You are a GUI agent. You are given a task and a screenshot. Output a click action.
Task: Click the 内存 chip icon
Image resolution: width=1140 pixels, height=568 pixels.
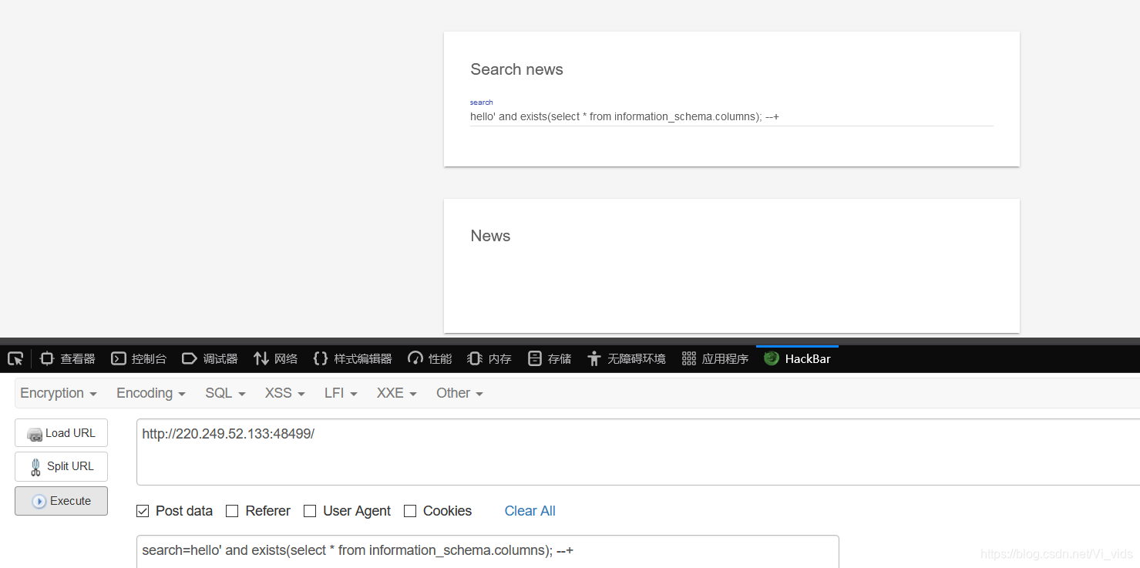pyautogui.click(x=475, y=358)
